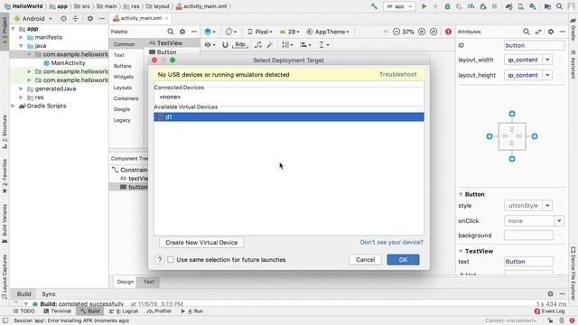Click the Build panel settings gear

[550, 293]
